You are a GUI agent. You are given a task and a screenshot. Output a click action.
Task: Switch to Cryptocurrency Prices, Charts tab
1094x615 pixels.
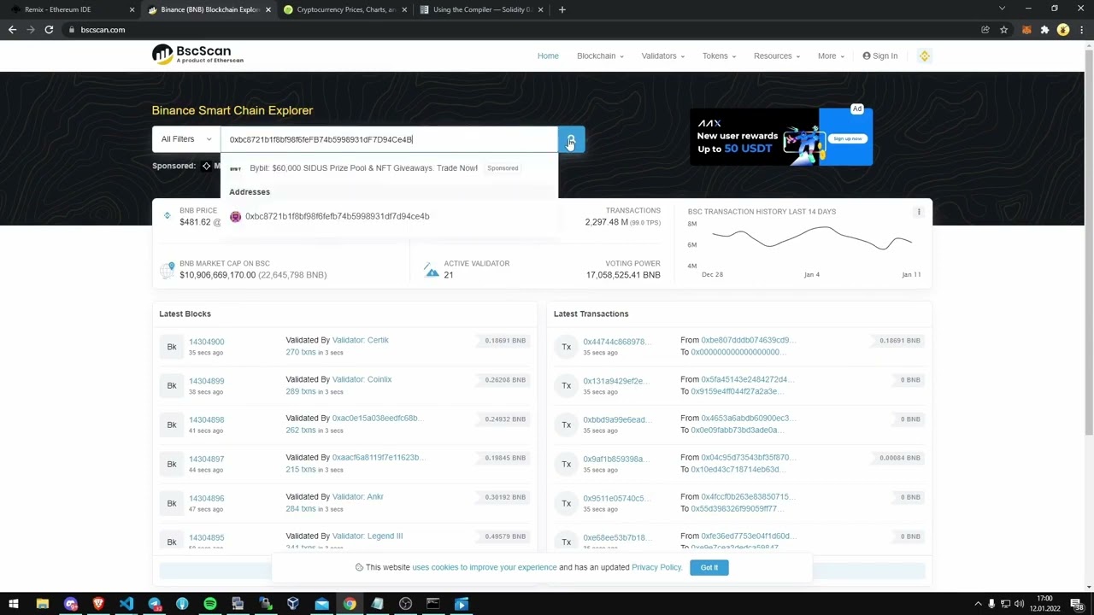[346, 9]
